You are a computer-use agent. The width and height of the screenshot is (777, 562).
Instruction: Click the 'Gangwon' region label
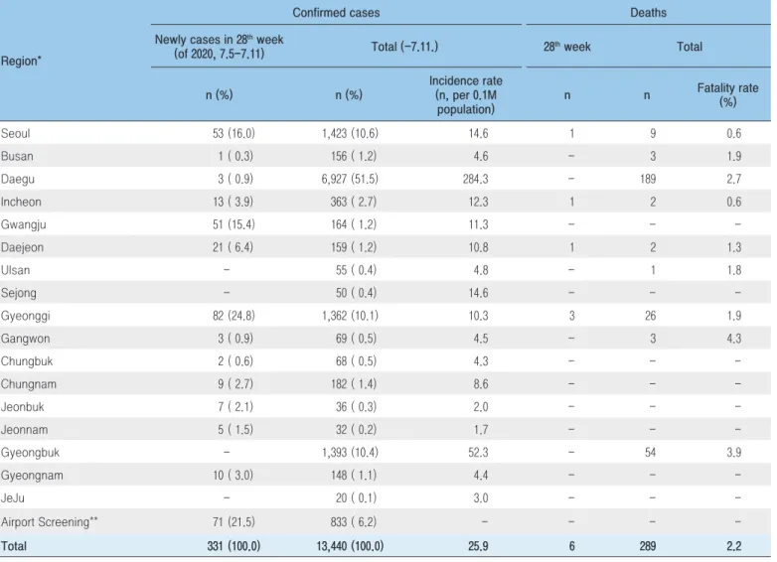25,339
